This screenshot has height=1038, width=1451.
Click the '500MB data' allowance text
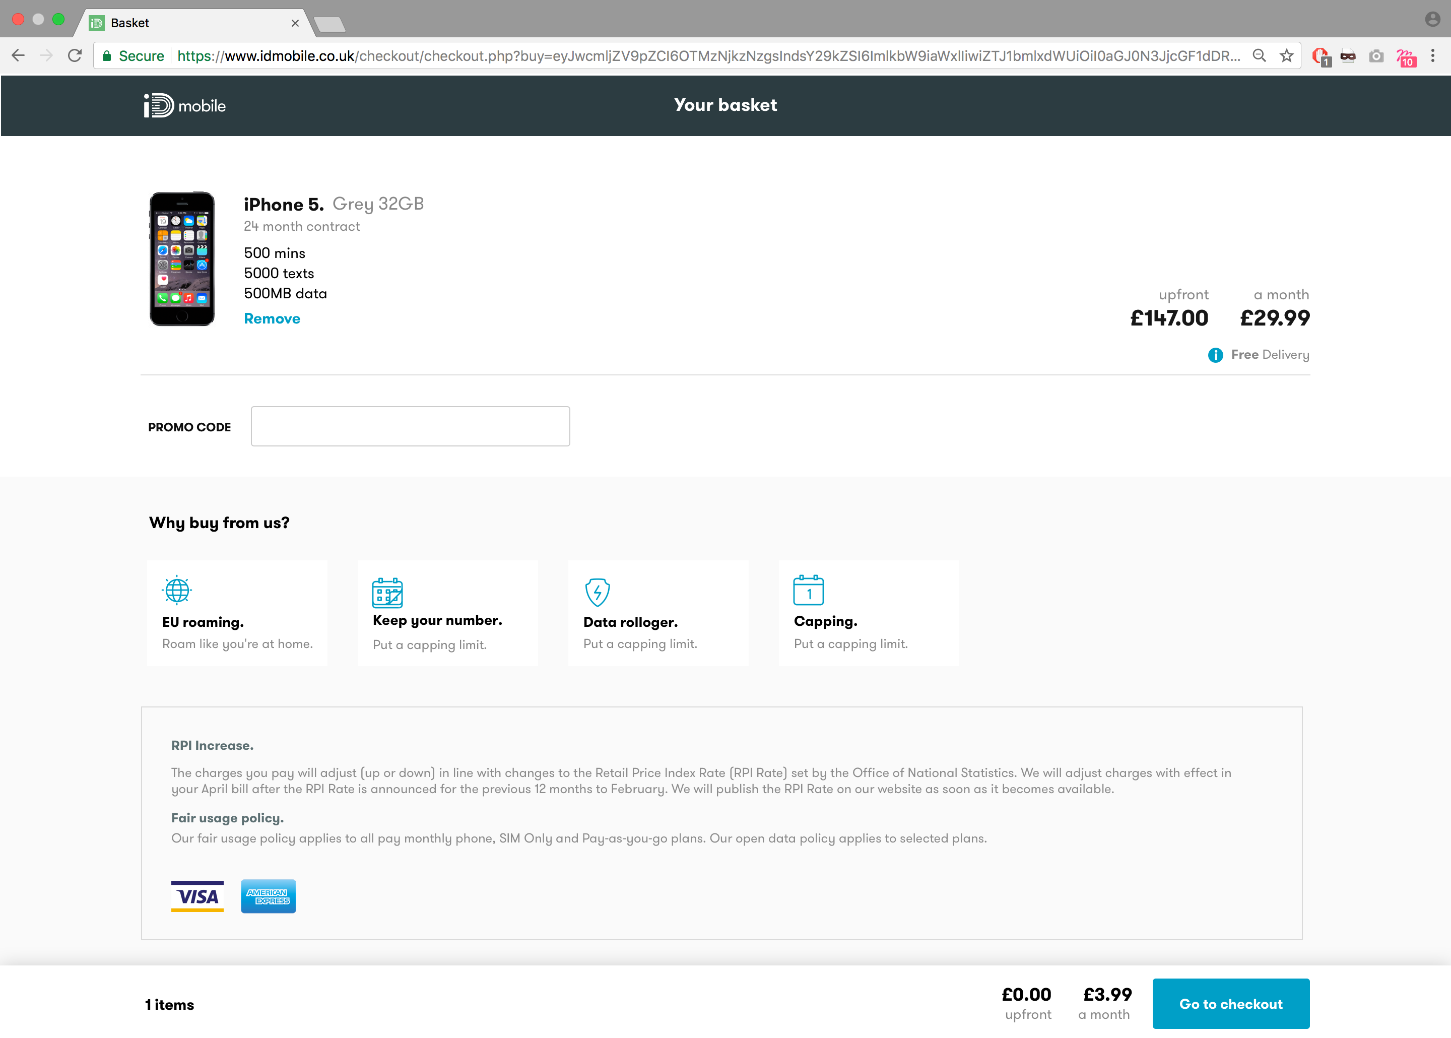[286, 293]
